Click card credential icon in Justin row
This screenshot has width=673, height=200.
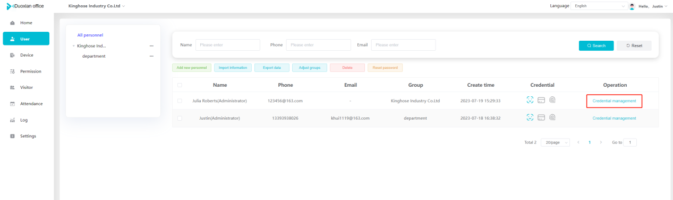(542, 117)
